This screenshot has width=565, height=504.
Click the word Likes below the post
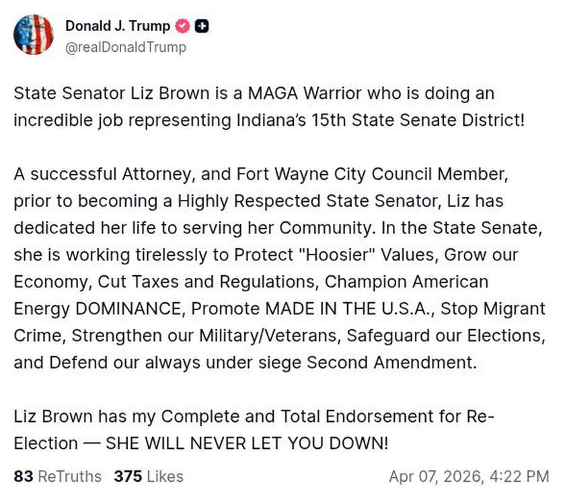coord(165,476)
